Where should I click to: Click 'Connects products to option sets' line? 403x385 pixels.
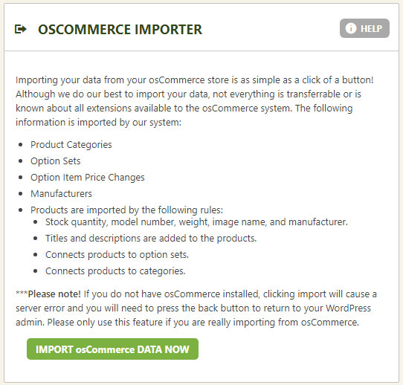(117, 255)
